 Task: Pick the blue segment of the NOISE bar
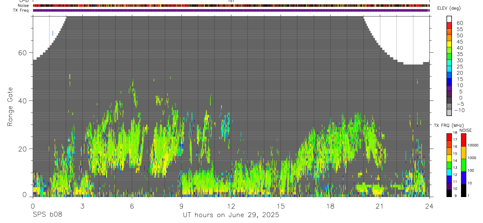pos(463,178)
